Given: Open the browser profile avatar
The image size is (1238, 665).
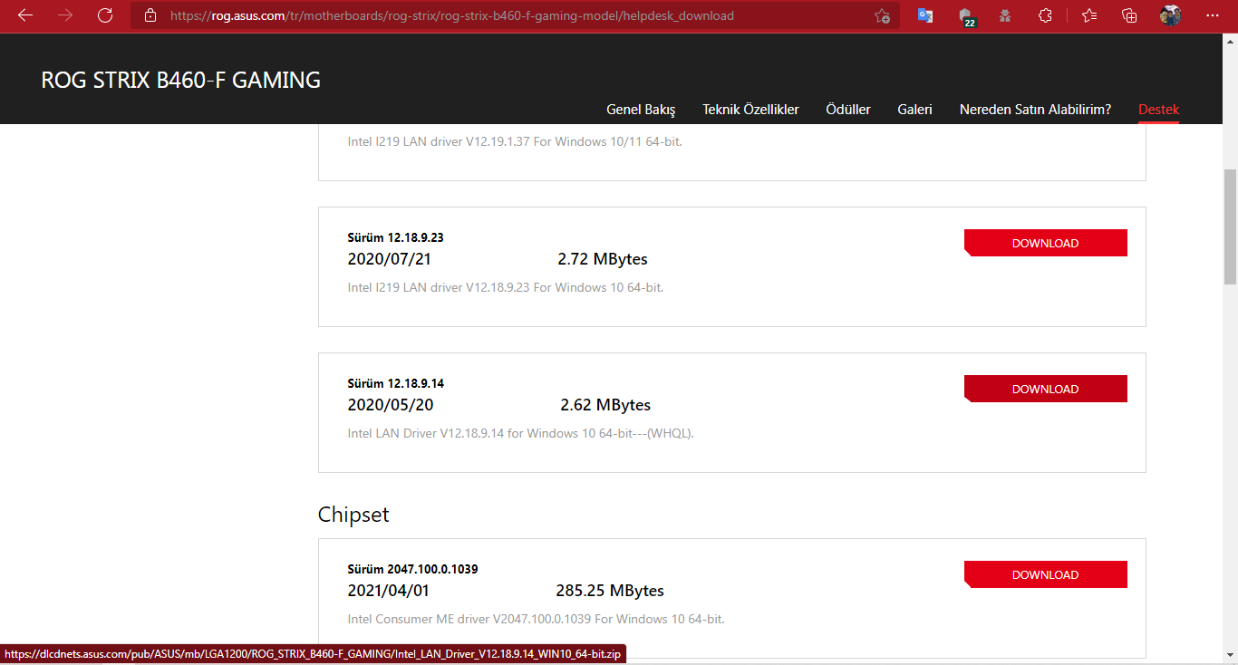Looking at the screenshot, I should pos(1170,15).
